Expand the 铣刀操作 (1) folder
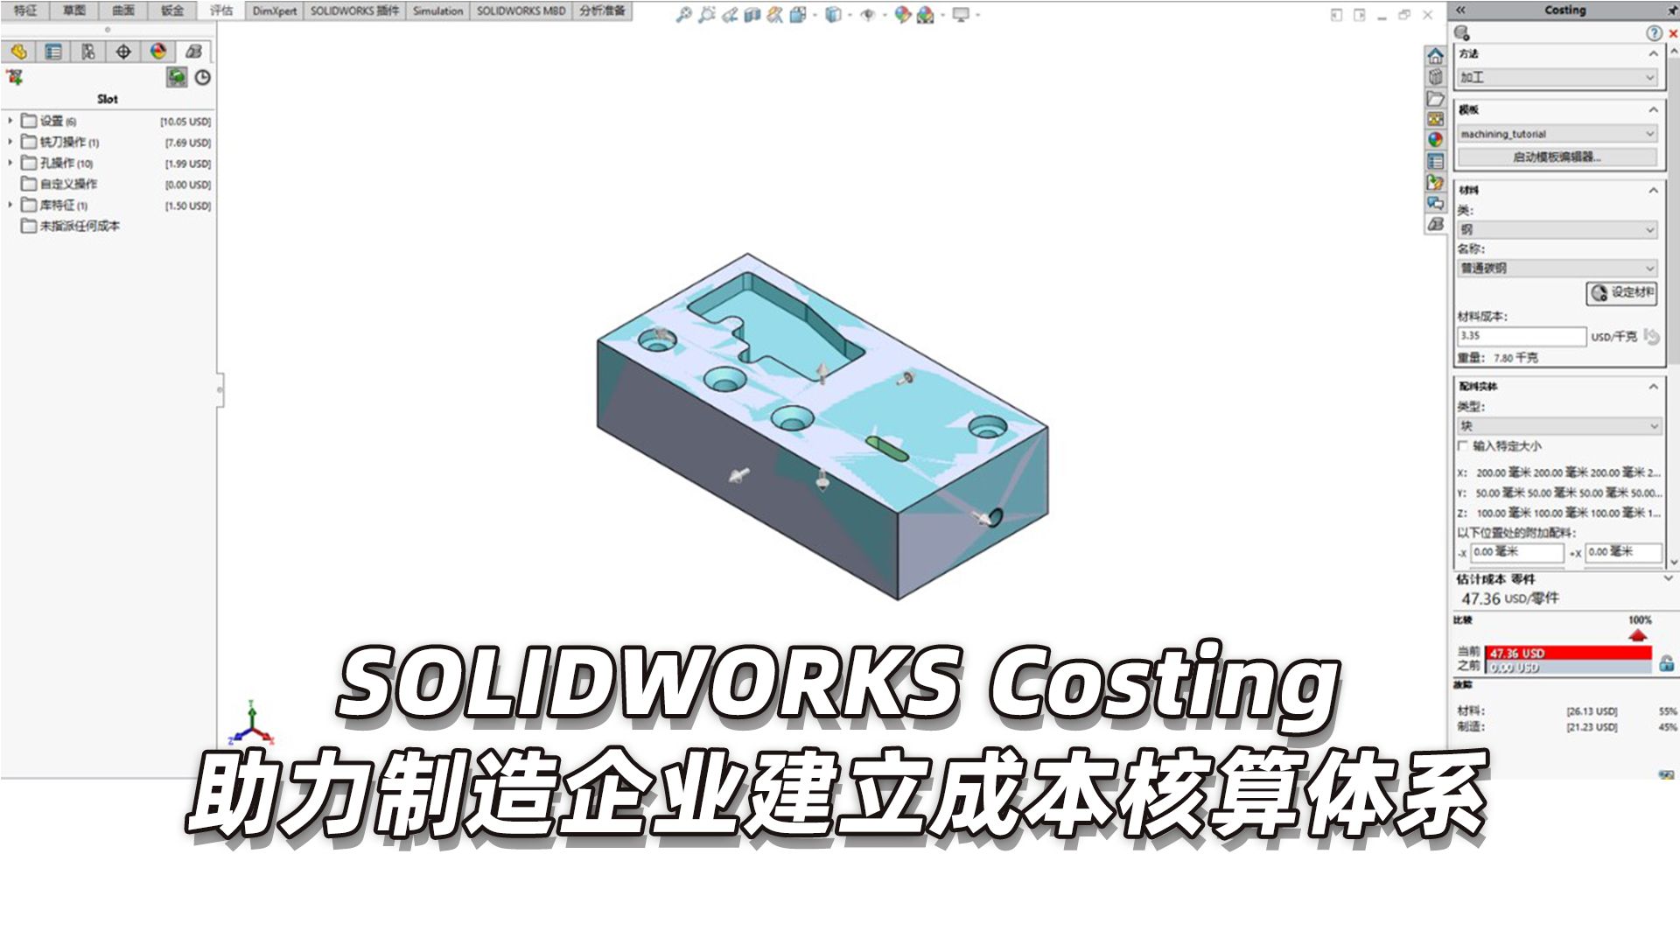1680x945 pixels. click(x=10, y=142)
